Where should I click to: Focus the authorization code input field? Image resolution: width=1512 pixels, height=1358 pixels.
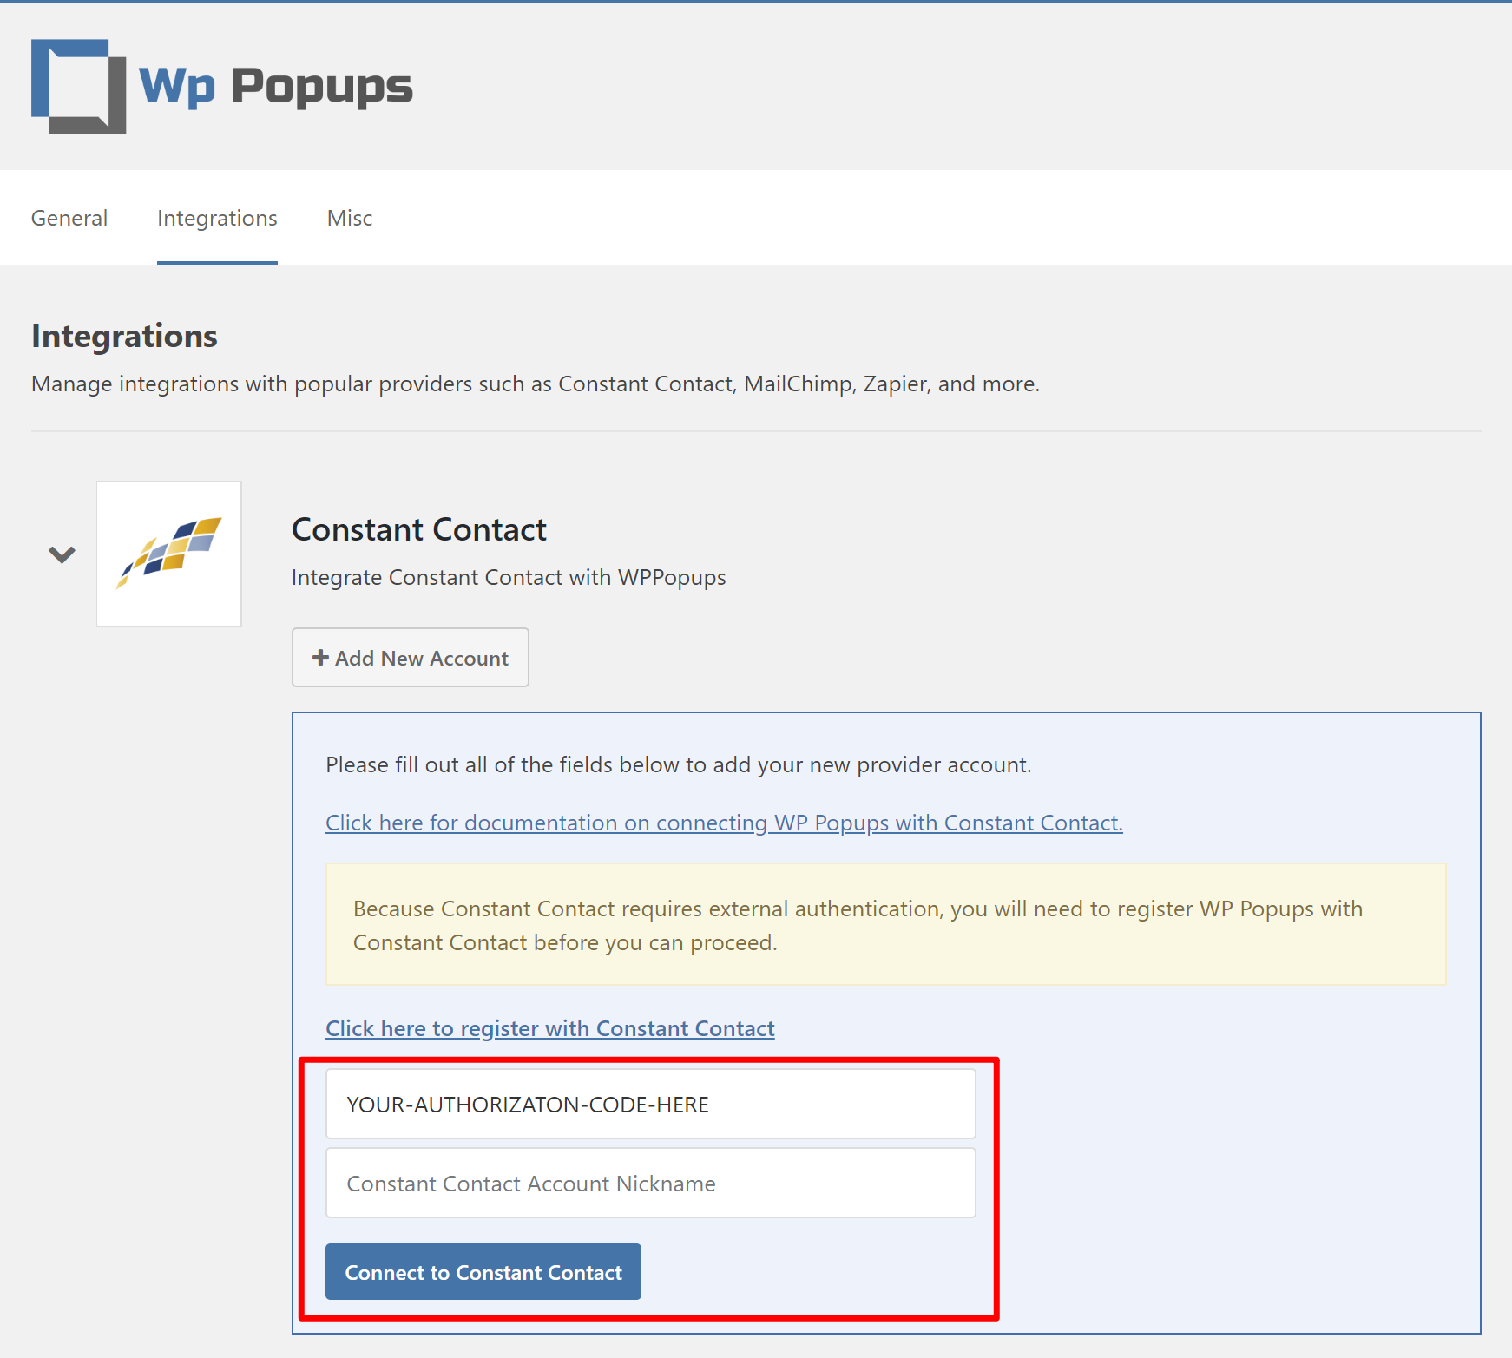click(650, 1104)
